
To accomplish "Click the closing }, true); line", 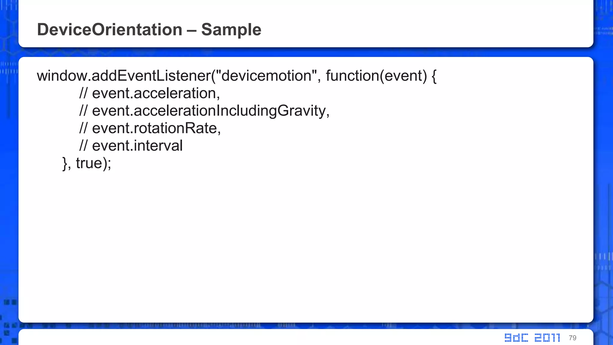I will point(87,163).
